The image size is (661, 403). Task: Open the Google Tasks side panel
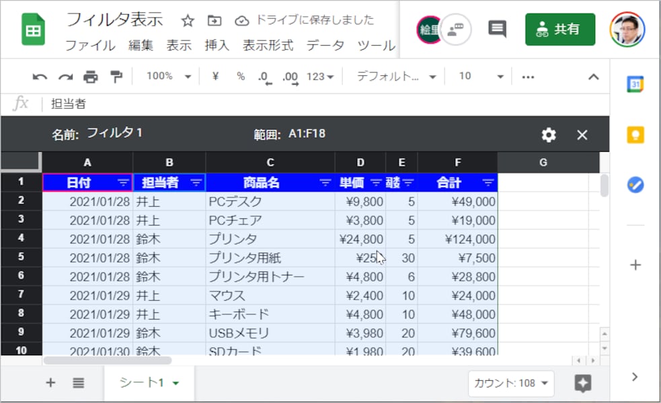[635, 185]
